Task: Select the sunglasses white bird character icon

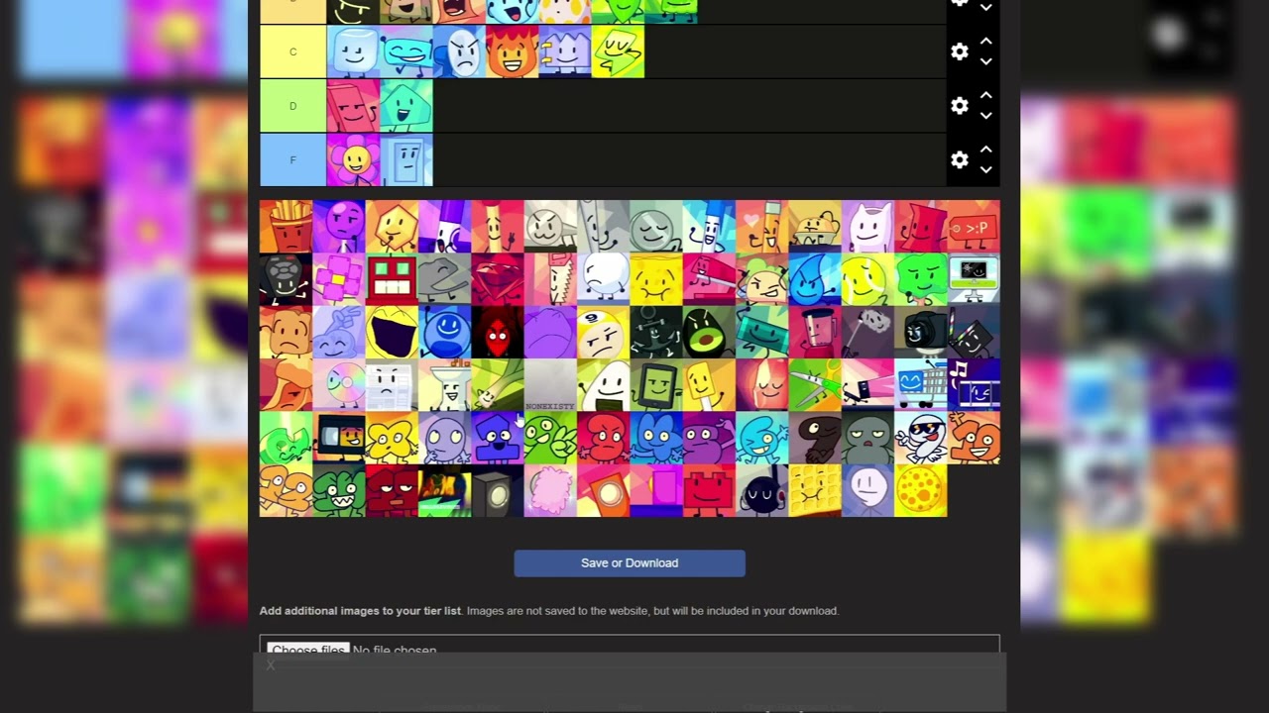Action: (x=920, y=438)
